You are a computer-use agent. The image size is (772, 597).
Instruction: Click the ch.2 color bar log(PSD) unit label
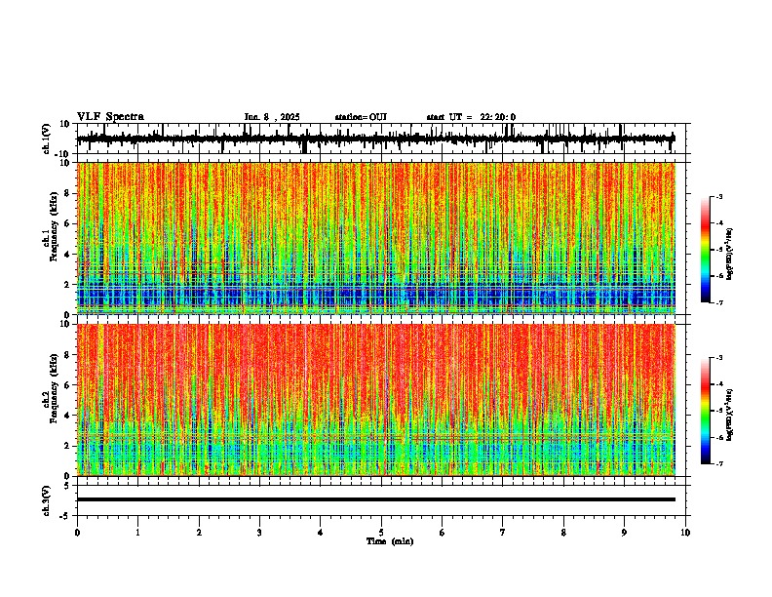[x=729, y=415]
